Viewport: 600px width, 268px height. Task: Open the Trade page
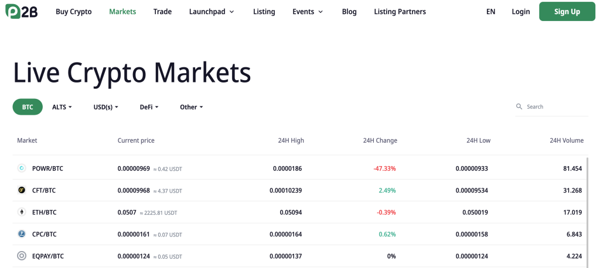(x=163, y=12)
